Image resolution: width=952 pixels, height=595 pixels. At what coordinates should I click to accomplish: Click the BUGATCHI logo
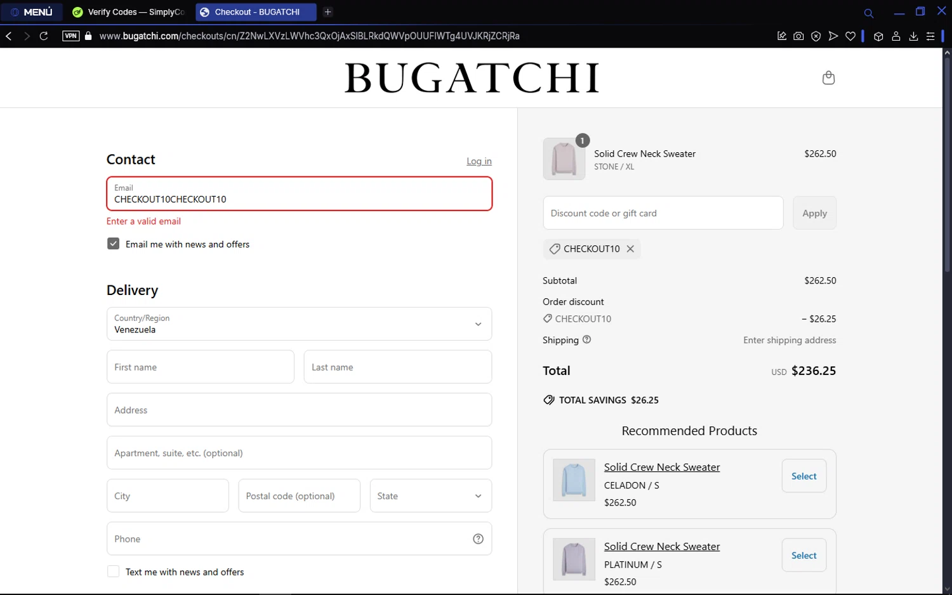472,78
